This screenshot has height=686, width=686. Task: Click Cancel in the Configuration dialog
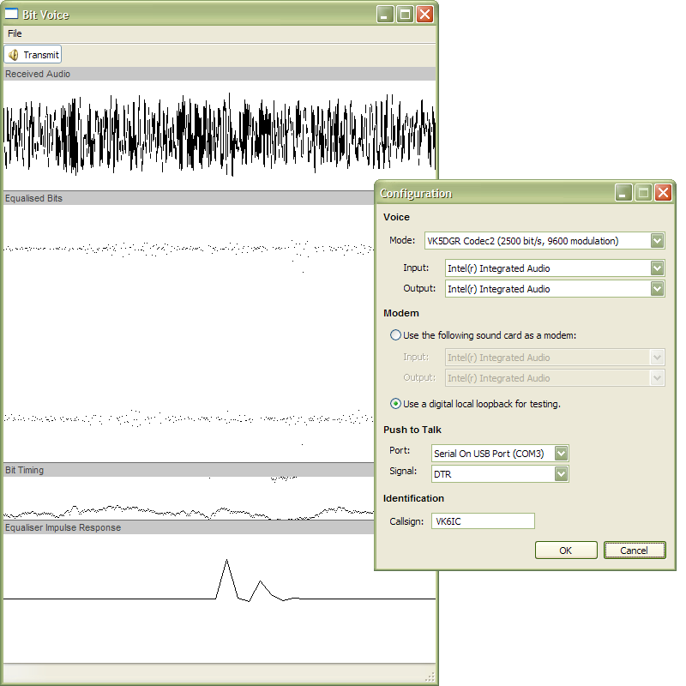(635, 551)
